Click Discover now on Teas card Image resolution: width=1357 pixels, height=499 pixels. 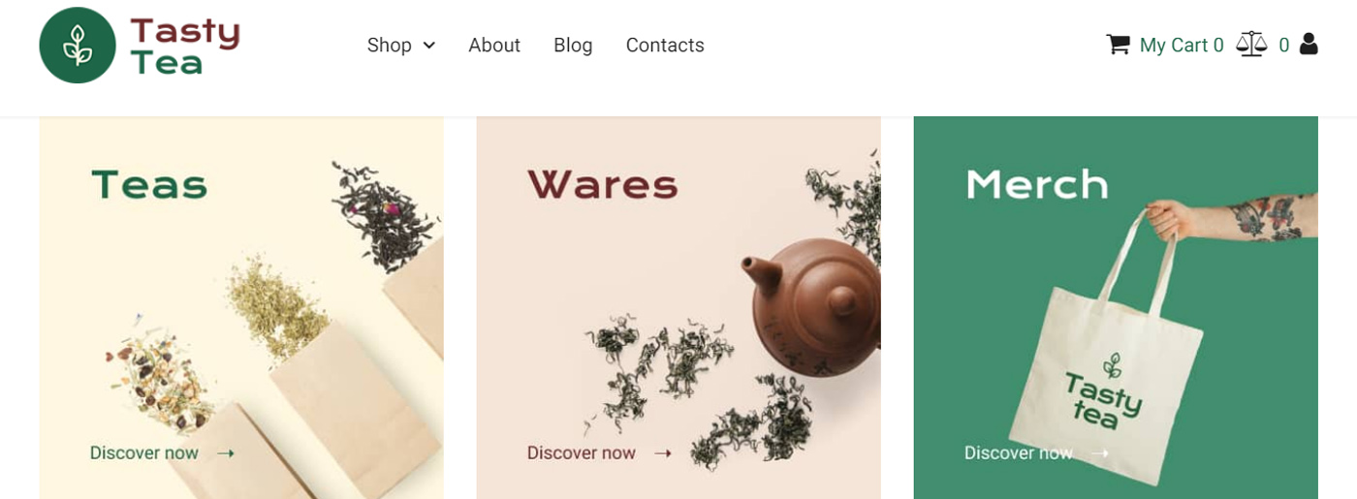point(144,453)
